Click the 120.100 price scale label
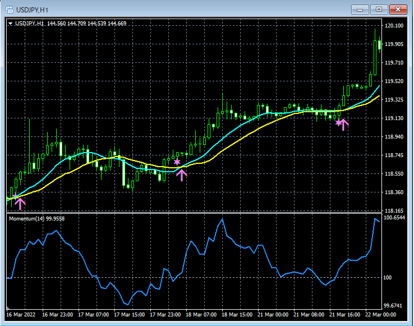 pyautogui.click(x=394, y=26)
